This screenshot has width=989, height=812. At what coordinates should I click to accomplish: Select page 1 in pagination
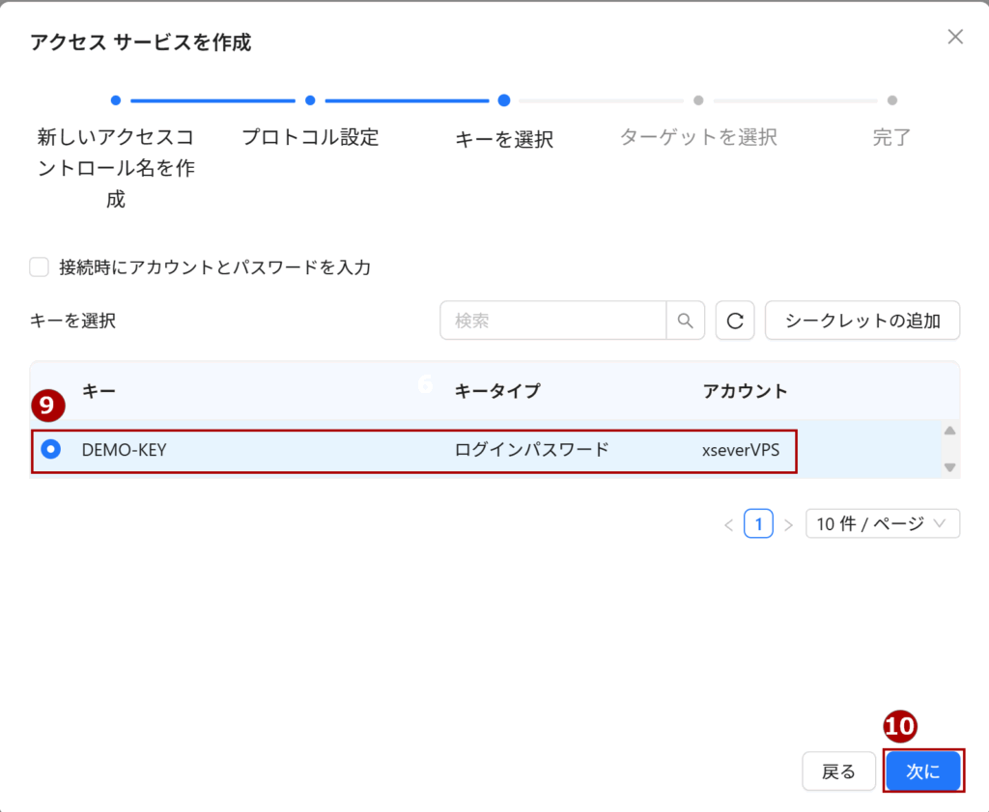click(x=758, y=524)
